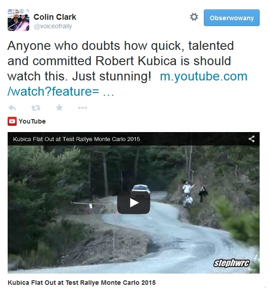Image resolution: width=270 pixels, height=292 pixels.
Task: Open the more options ellipsis
Action: [x=82, y=108]
